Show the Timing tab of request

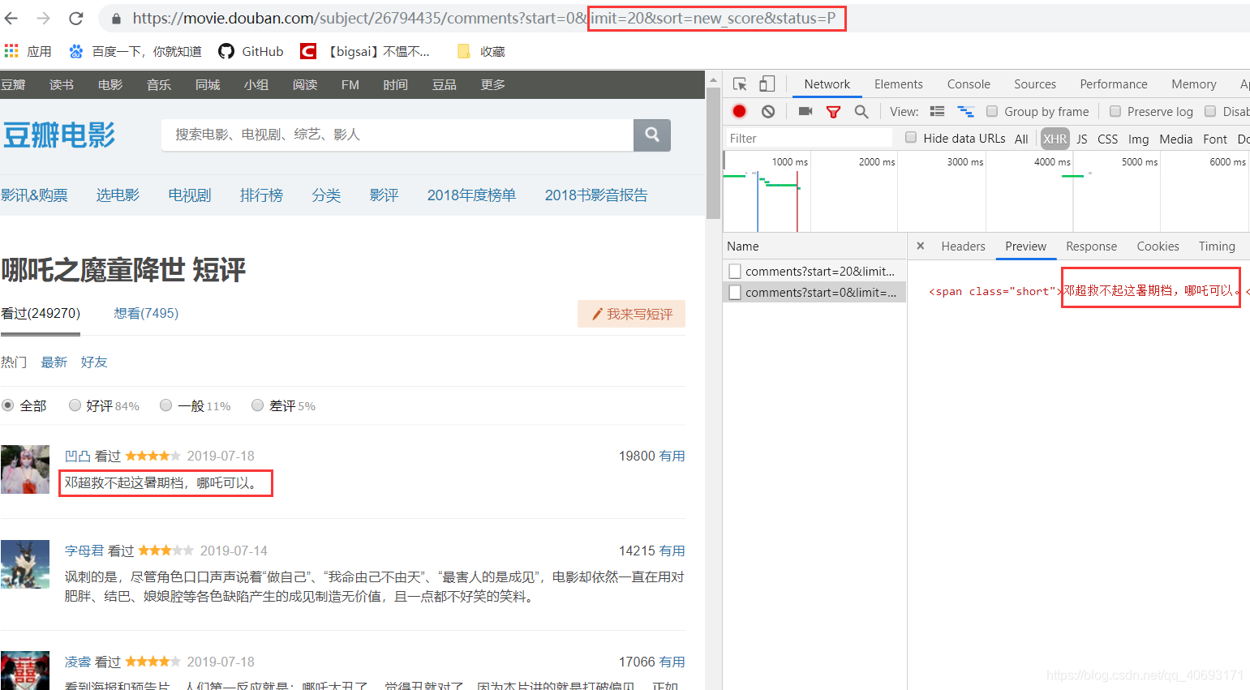pyautogui.click(x=1217, y=246)
